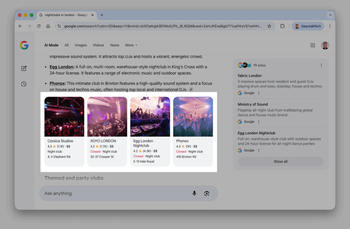Click the link icon after Phonox description
350x229 pixels.
[191, 90]
